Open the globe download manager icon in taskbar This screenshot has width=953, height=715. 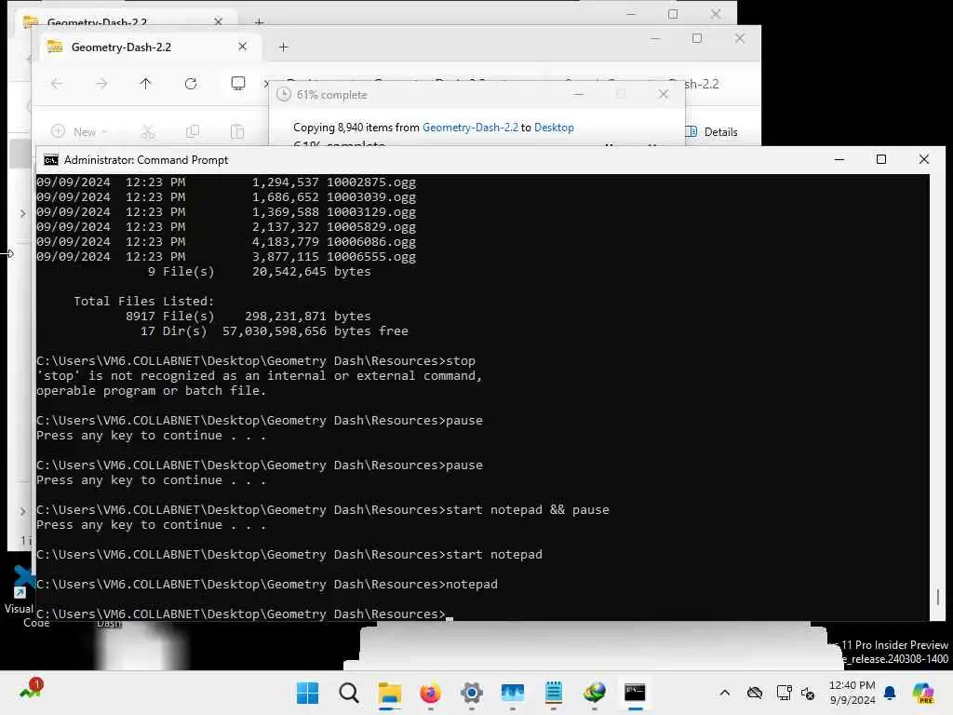click(x=595, y=693)
